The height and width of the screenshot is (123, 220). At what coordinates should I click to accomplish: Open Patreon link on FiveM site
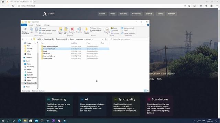coord(172,14)
